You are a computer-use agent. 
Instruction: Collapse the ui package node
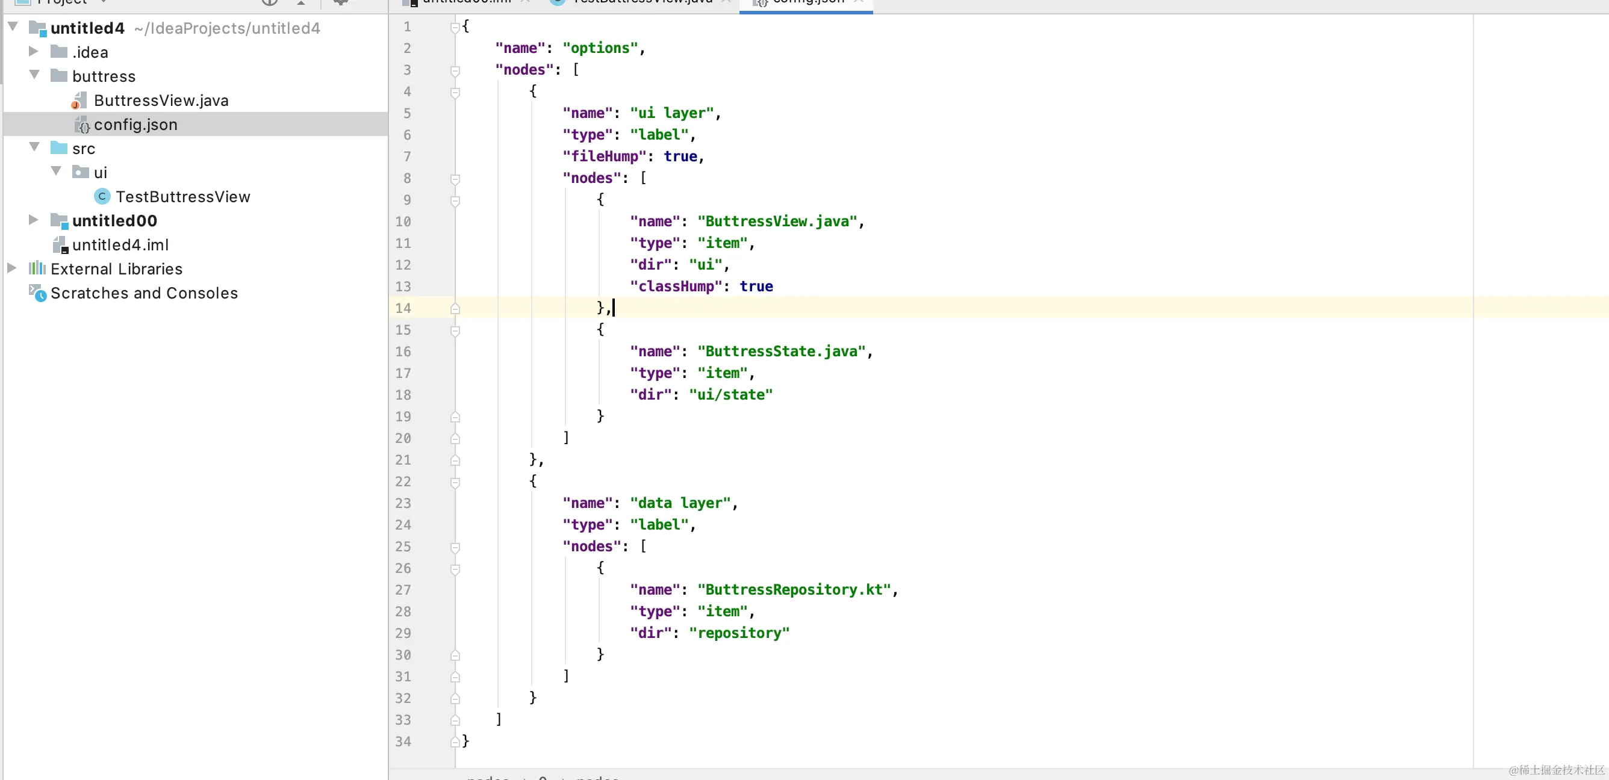pos(56,171)
